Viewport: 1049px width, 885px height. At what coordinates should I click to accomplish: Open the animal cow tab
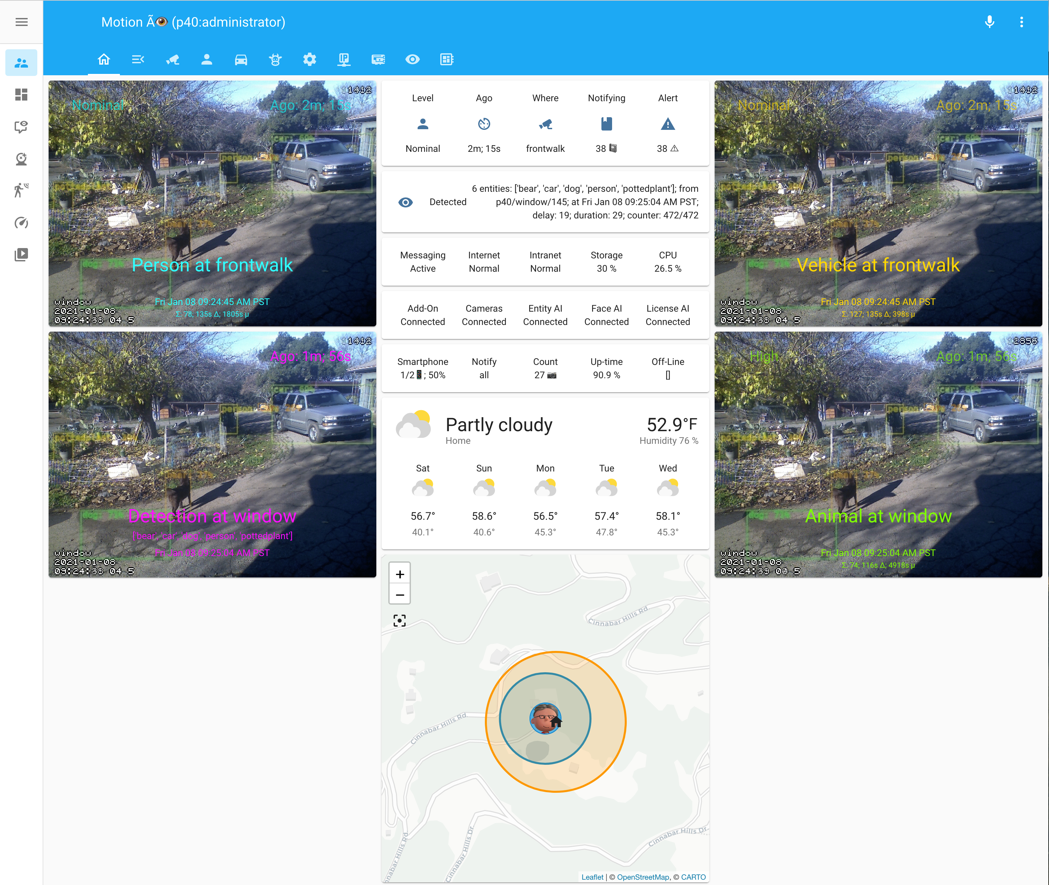275,60
